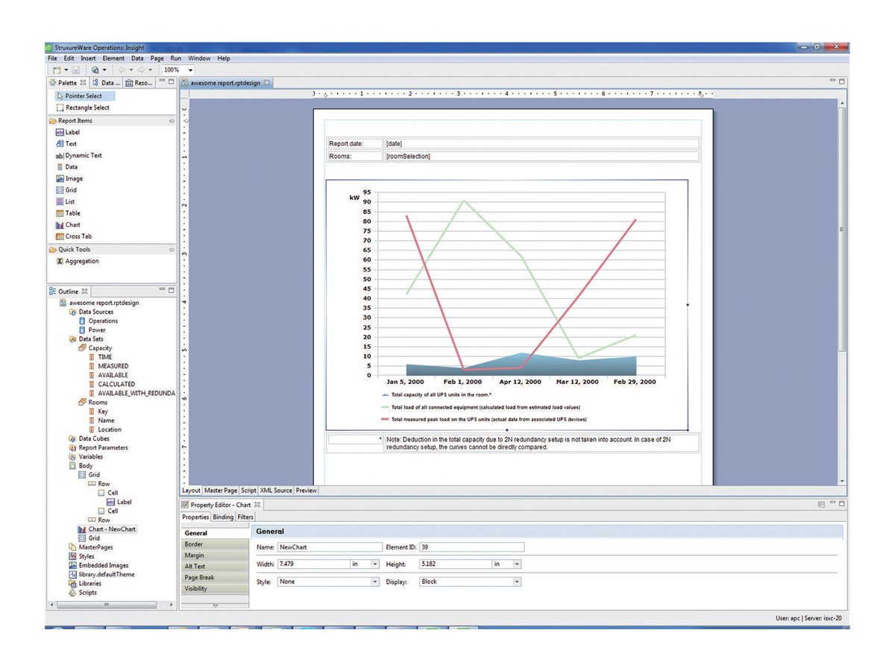Viewport: 895px width, 671px height.
Task: Click the New report toolbar icon
Action: coord(56,69)
